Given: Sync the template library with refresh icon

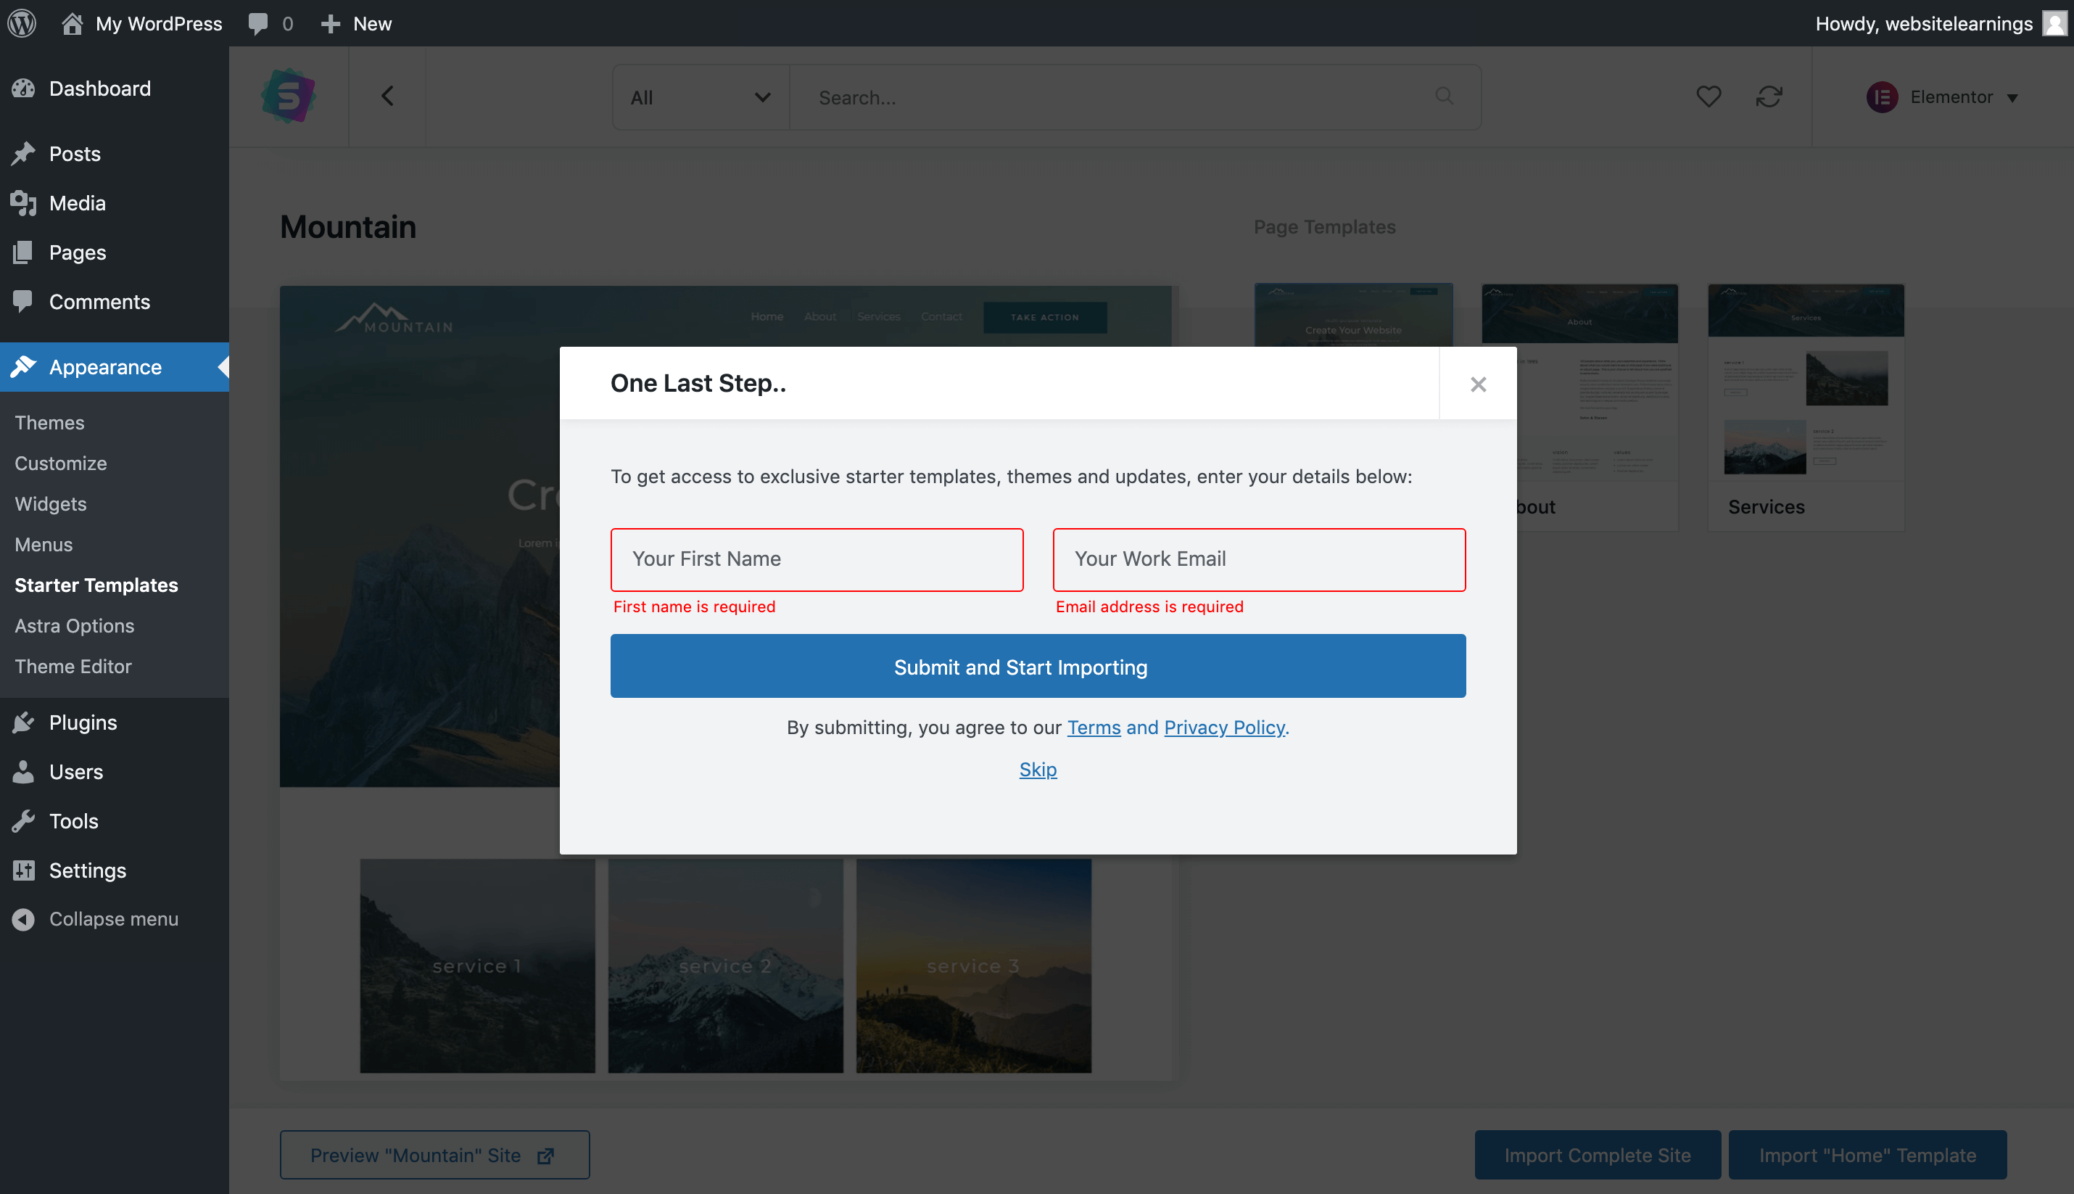Looking at the screenshot, I should 1769,96.
